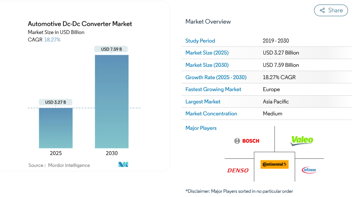This screenshot has width=354, height=197.
Task: Click the Bosch logo
Action: pyautogui.click(x=247, y=141)
